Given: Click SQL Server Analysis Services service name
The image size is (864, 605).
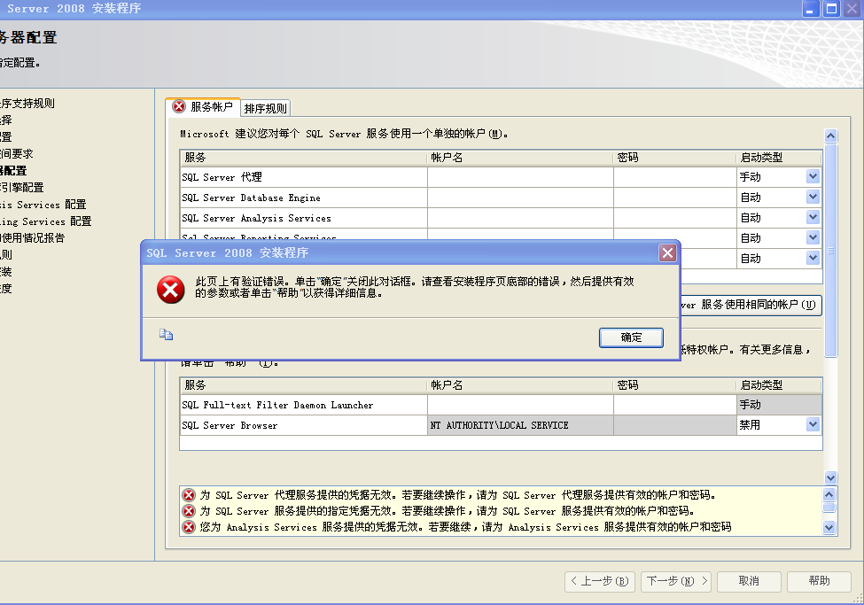Looking at the screenshot, I should [x=256, y=218].
